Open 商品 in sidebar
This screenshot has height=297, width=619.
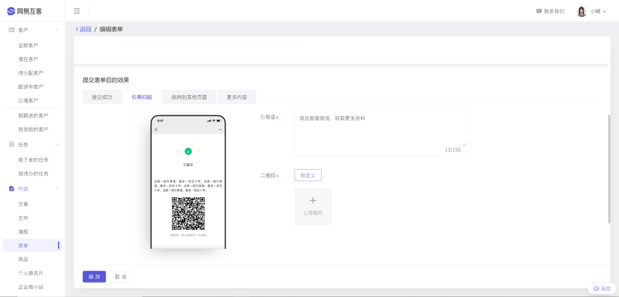tap(23, 260)
